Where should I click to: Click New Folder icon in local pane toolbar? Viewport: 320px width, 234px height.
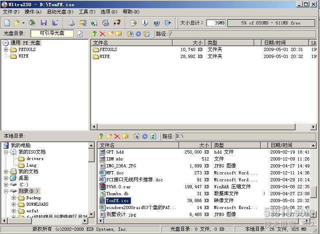109,136
